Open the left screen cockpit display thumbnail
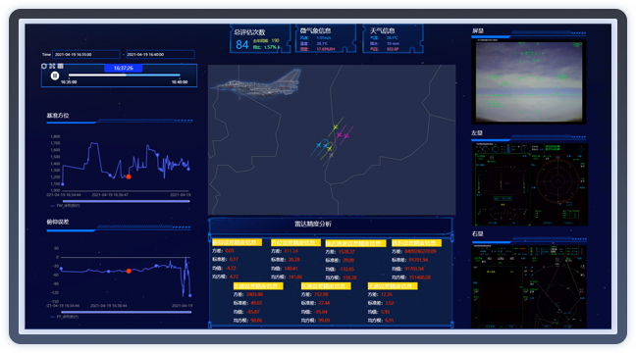Viewport: 636px width, 353px height. [529, 183]
